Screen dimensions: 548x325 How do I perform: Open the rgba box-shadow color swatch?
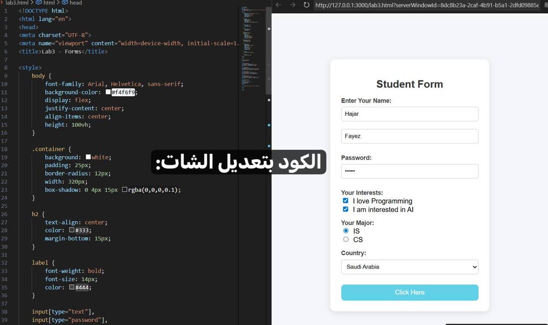pos(124,190)
